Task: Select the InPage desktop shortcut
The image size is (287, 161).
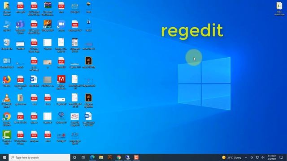Action: (x=48, y=26)
